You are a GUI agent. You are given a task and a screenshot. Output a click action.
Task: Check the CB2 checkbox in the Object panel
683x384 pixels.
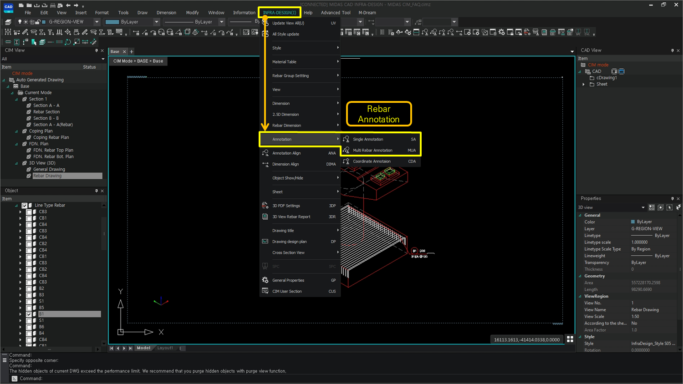29,243
